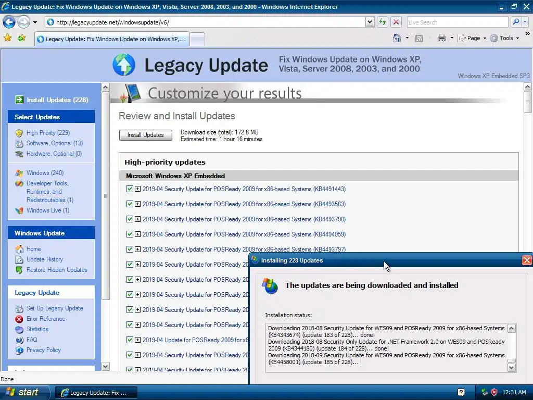Uncheck the KB4491443 update checkbox
Viewport: 533px width, 400px height.
(130, 189)
